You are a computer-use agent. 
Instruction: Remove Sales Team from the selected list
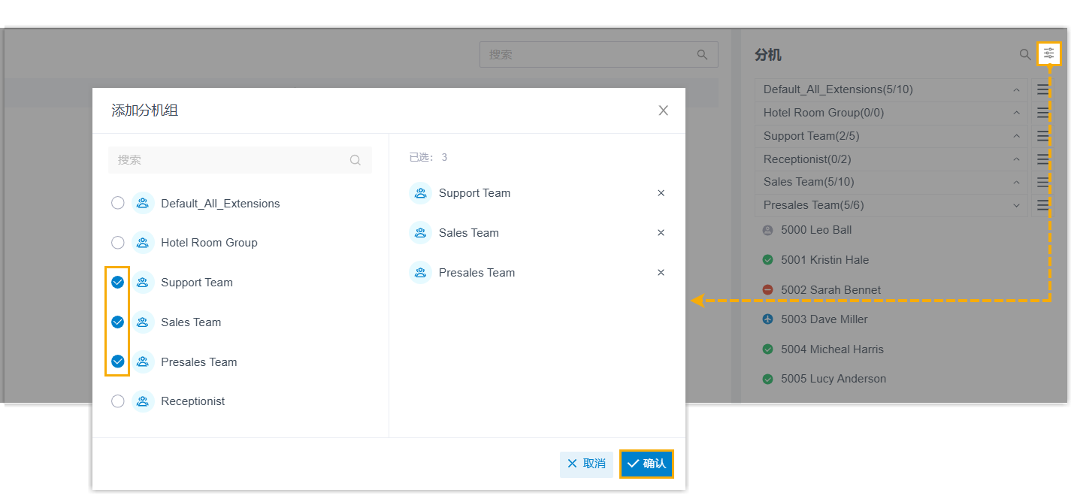tap(661, 233)
